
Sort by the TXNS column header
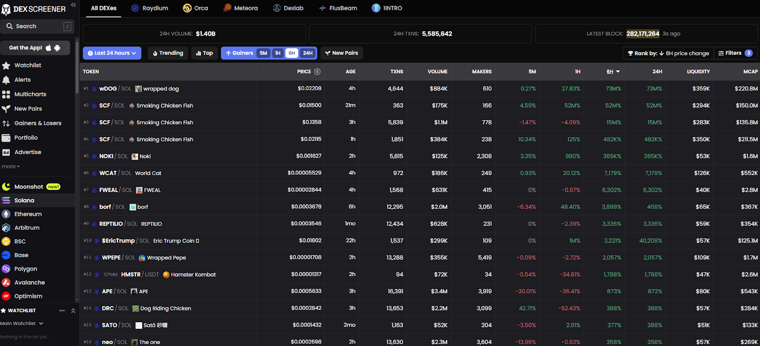point(397,72)
